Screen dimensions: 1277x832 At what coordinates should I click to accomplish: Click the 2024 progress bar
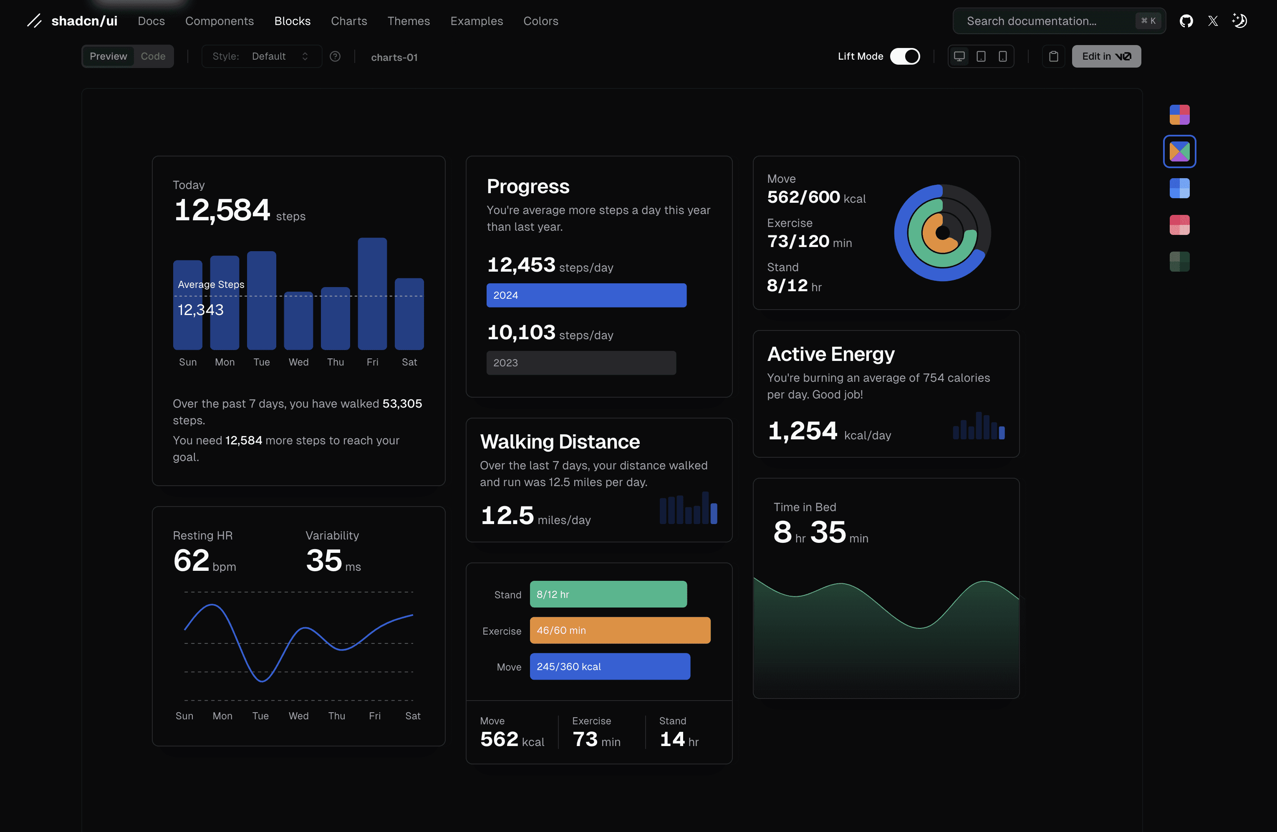[586, 295]
